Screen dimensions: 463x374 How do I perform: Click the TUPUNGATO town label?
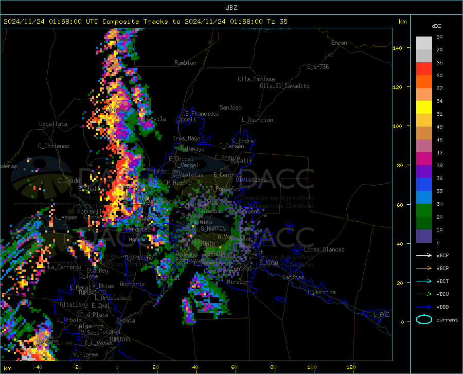click(x=92, y=293)
